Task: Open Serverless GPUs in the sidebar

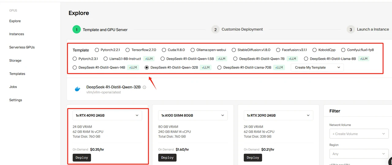Action: pyautogui.click(x=22, y=47)
